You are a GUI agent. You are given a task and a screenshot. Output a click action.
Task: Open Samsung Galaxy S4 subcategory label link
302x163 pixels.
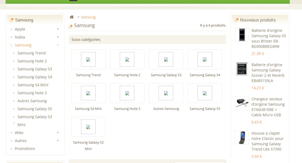205,75
